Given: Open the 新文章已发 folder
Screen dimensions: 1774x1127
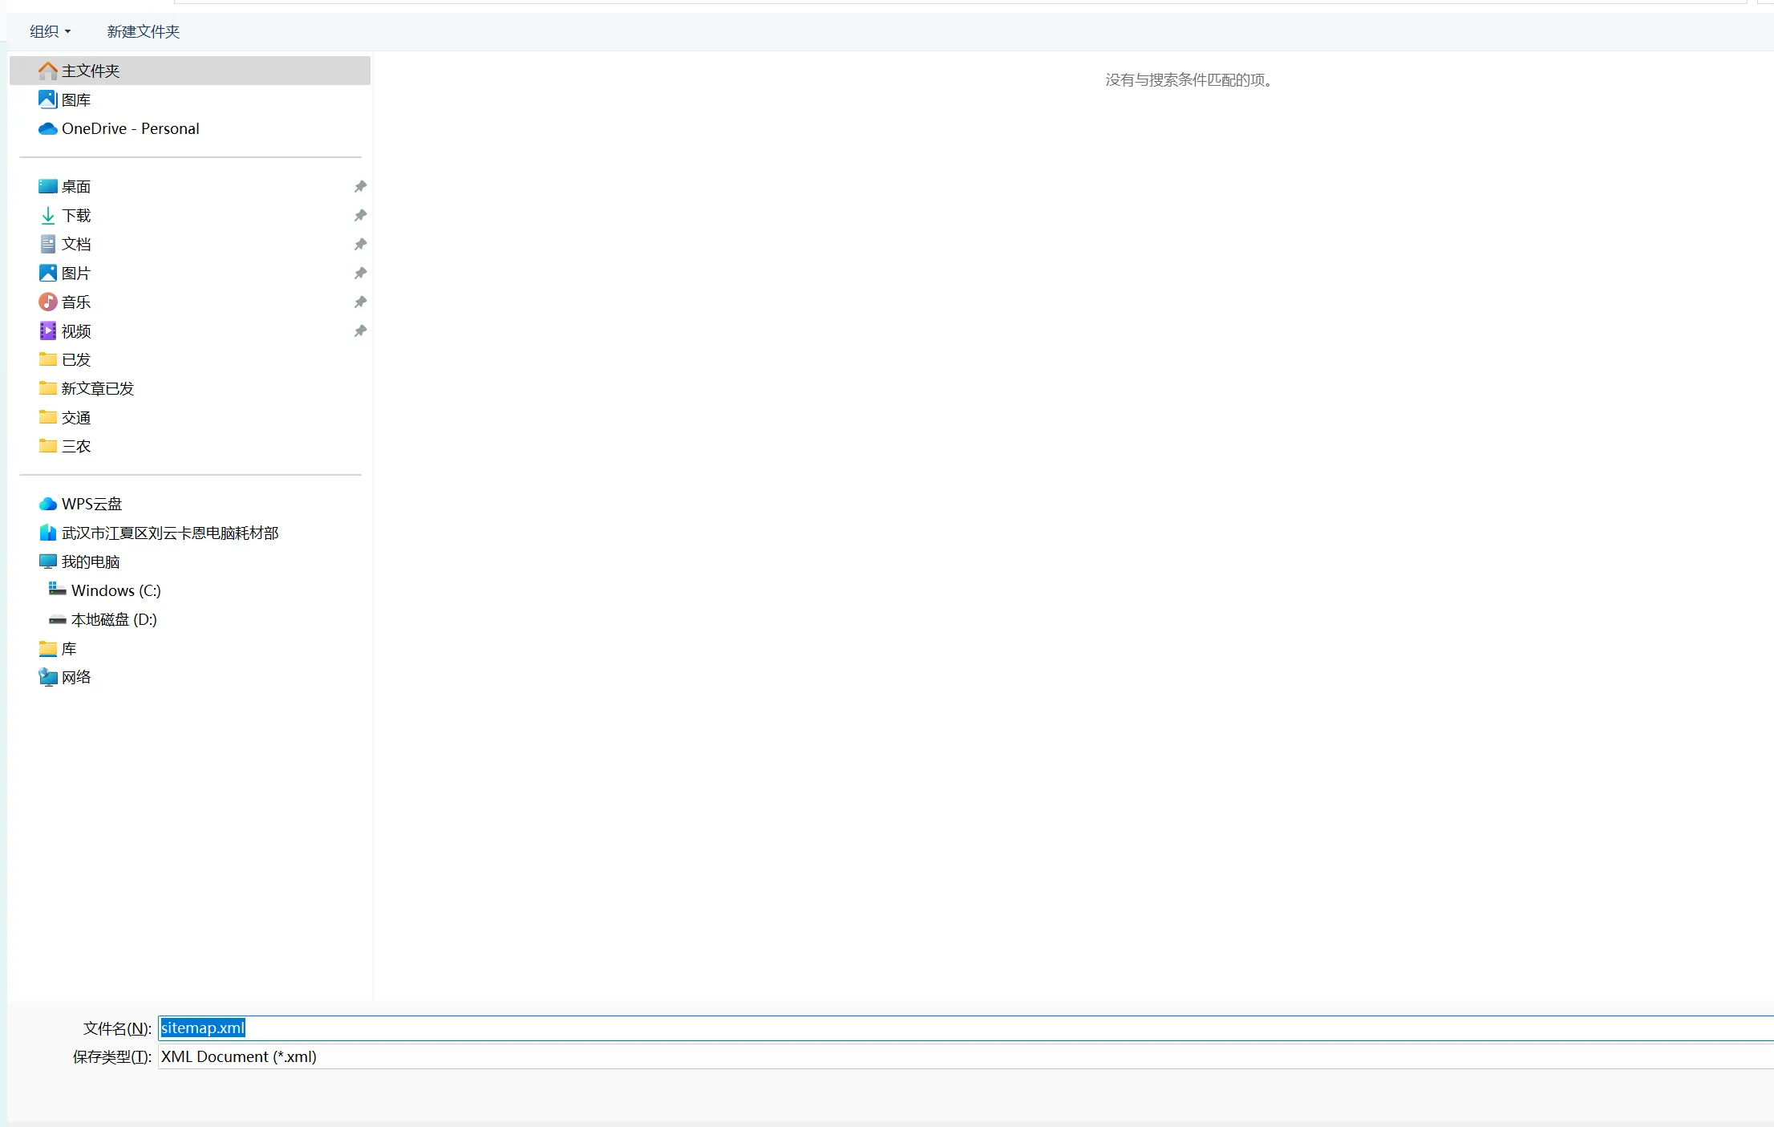Looking at the screenshot, I should (x=97, y=388).
